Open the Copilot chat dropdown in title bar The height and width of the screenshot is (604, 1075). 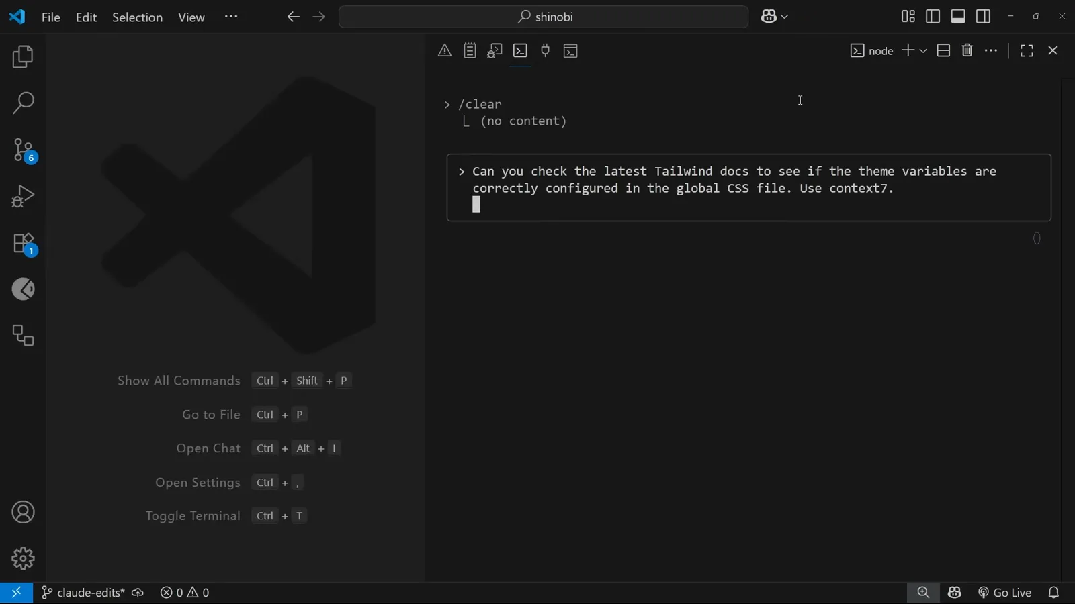pos(775,17)
